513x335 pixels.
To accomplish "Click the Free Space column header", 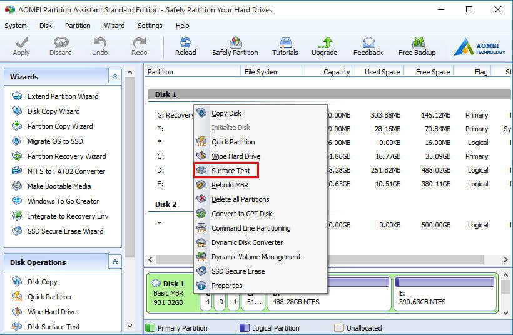I will 432,72.
